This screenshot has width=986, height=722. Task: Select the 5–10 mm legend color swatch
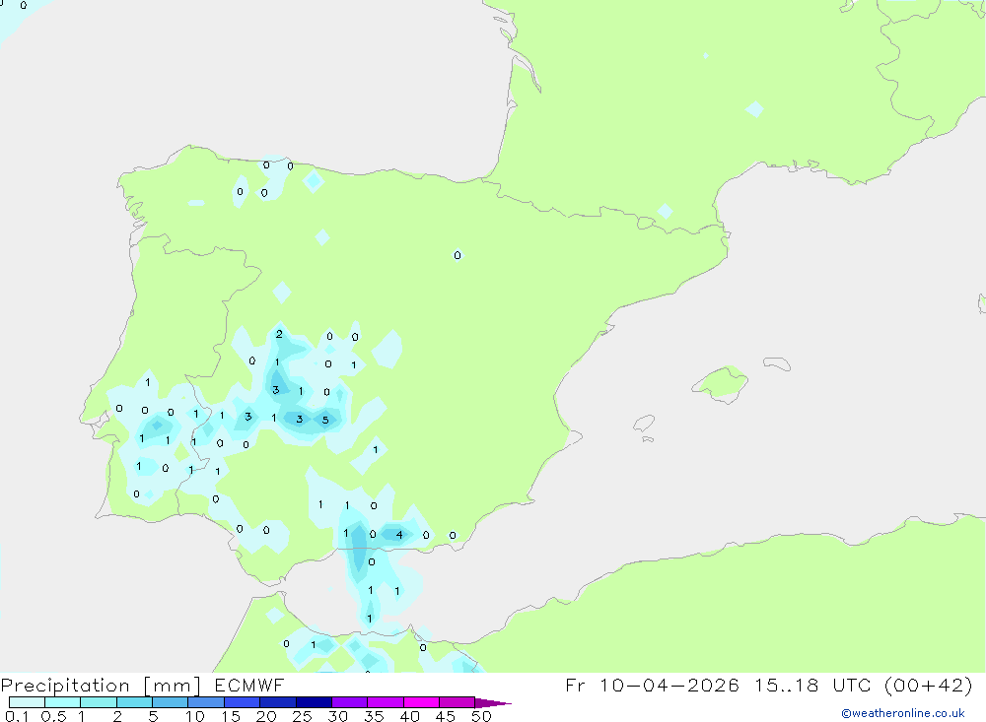(x=170, y=702)
